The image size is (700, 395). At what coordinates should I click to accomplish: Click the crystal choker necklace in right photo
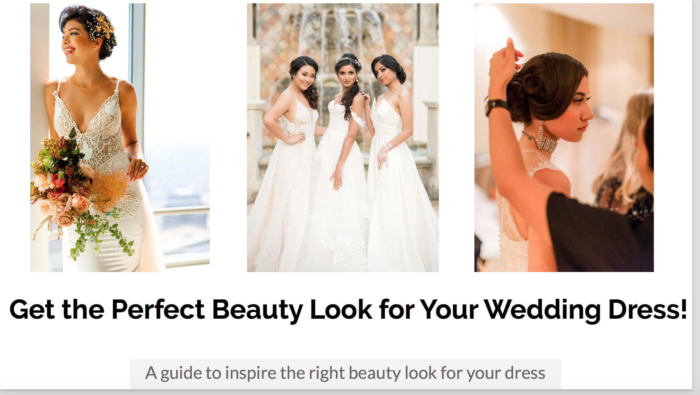click(x=541, y=140)
